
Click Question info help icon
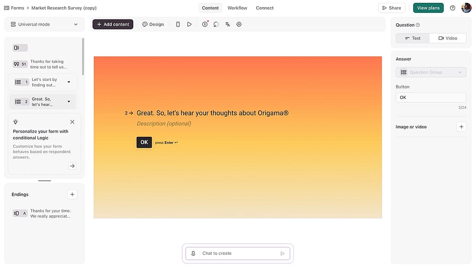[418, 25]
